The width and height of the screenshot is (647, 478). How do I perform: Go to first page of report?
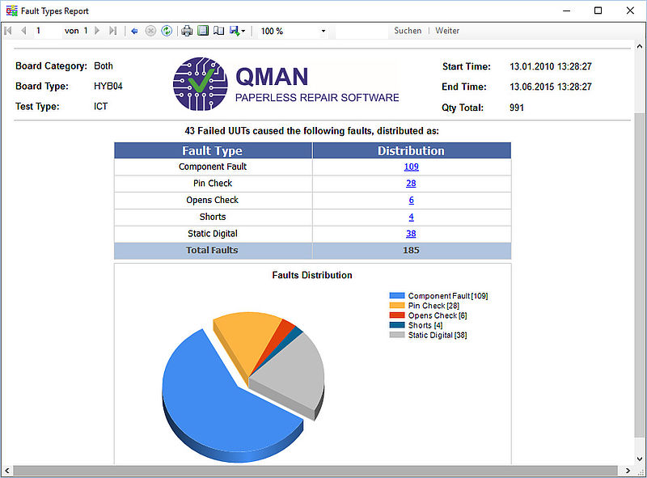[8, 31]
